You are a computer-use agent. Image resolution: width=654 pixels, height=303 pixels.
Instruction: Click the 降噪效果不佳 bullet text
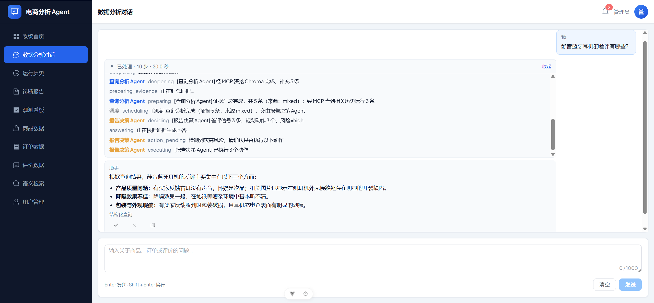click(x=192, y=197)
